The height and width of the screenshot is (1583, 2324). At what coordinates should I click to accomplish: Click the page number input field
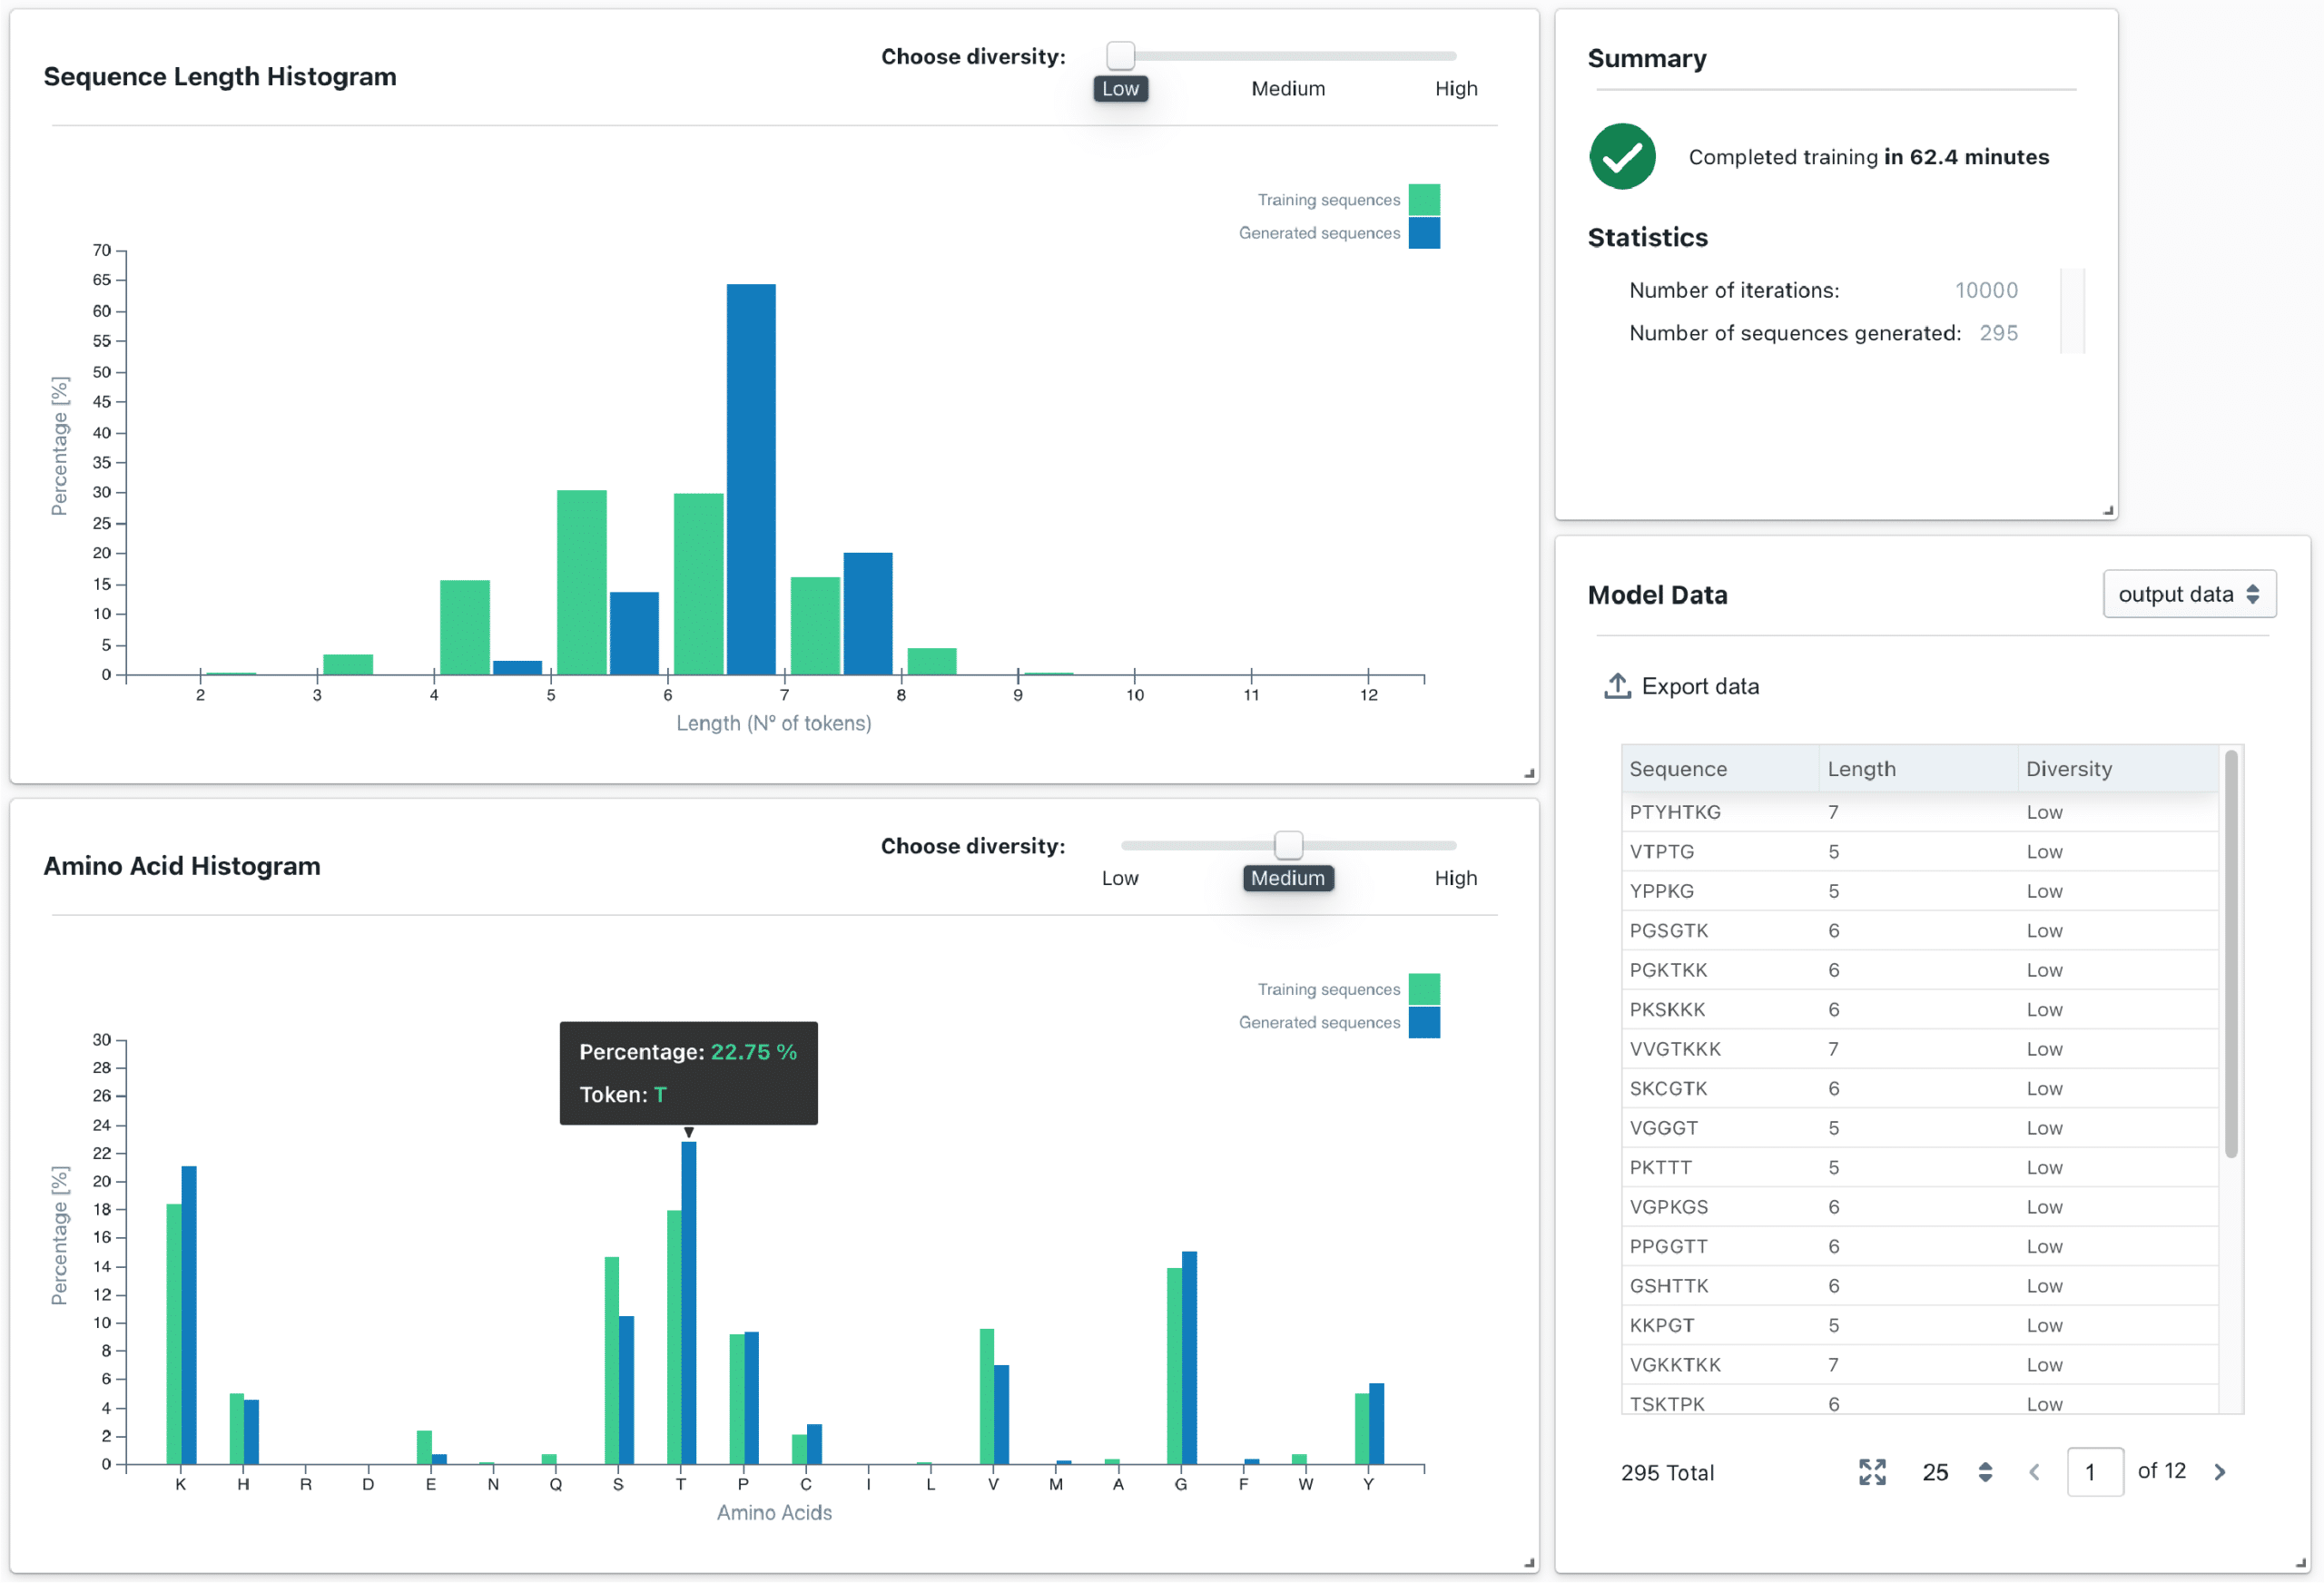(x=2094, y=1471)
